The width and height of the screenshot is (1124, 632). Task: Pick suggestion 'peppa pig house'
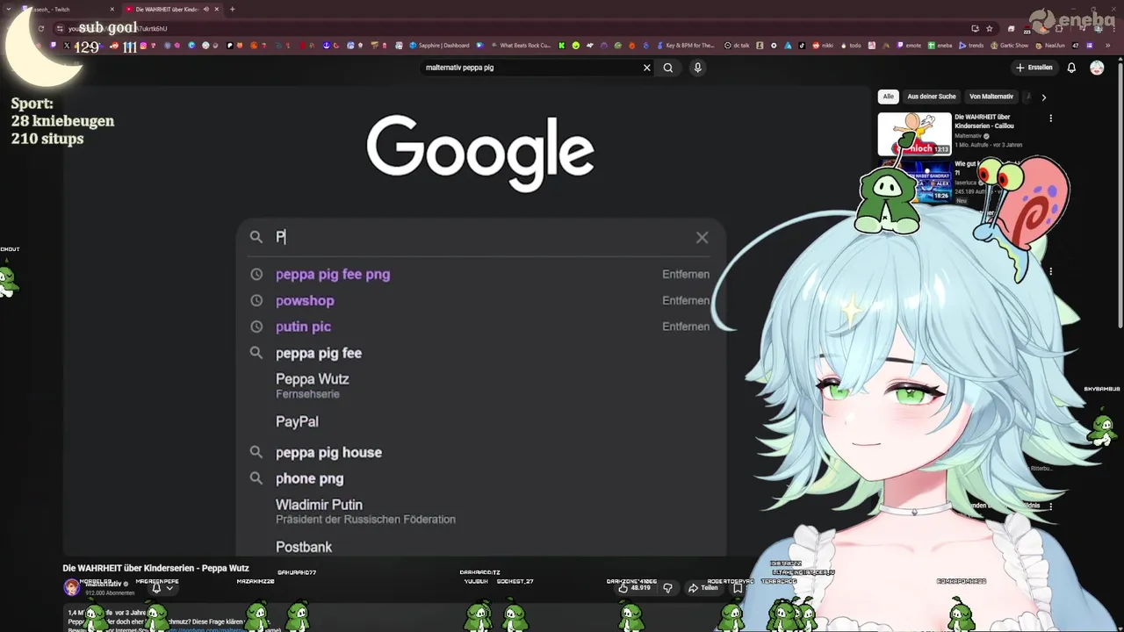point(328,452)
